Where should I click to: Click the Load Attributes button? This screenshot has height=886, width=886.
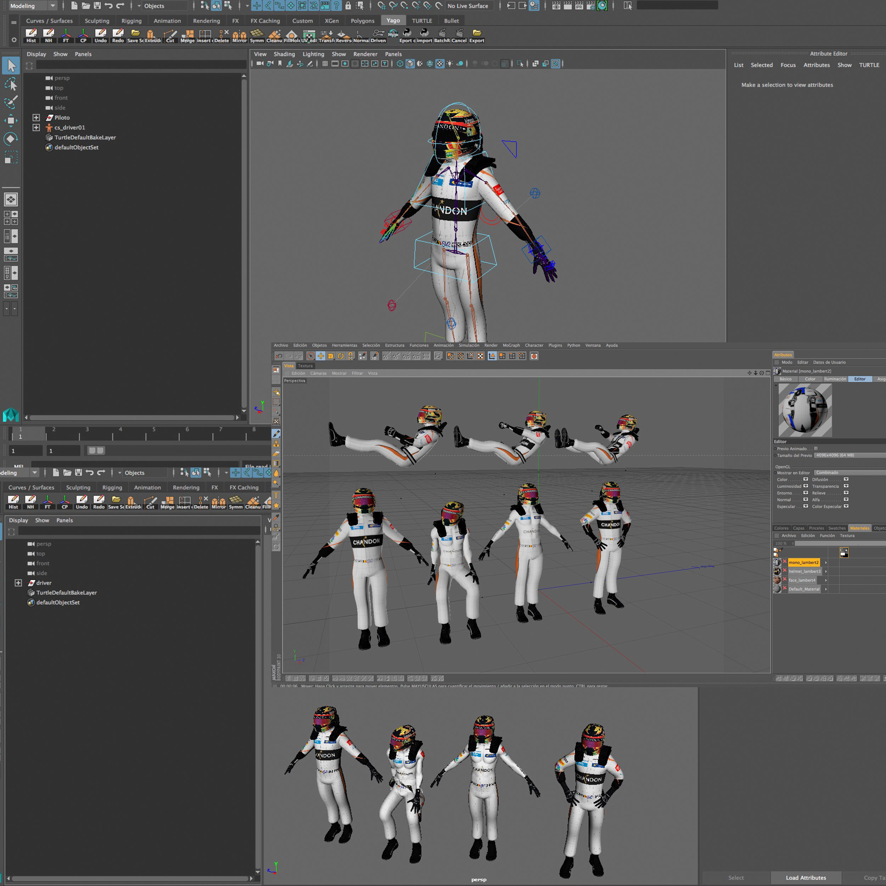(x=806, y=878)
